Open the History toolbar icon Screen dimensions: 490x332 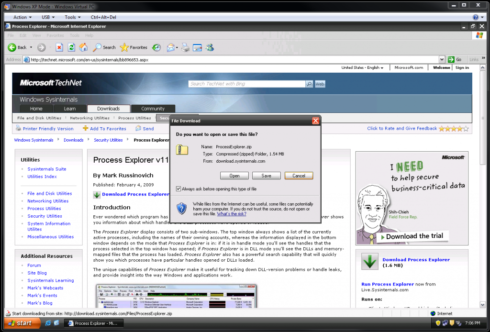click(156, 47)
